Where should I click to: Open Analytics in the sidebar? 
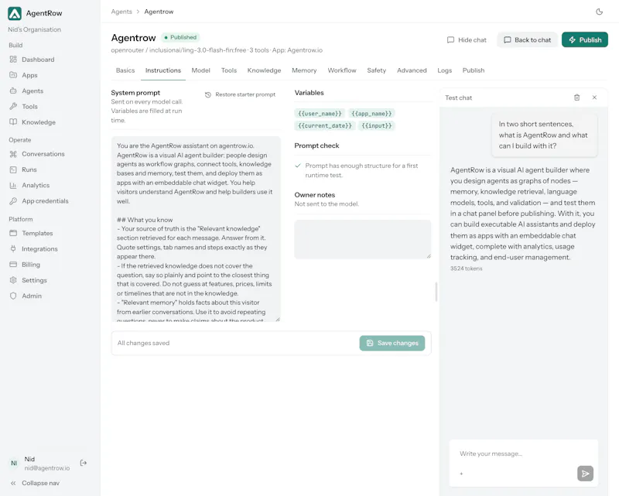pyautogui.click(x=36, y=185)
